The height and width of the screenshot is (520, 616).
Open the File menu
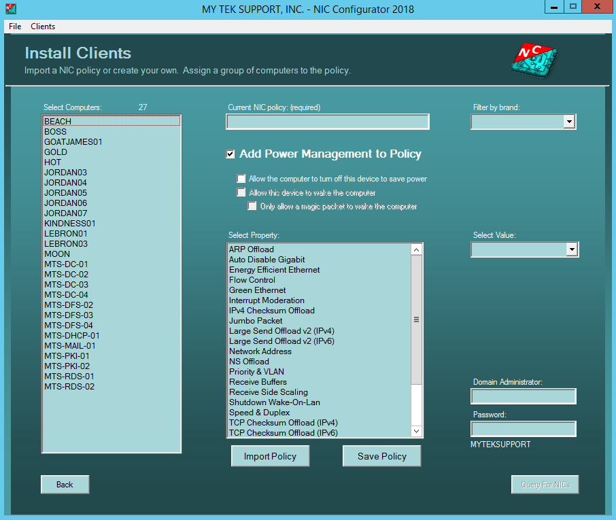pos(14,27)
